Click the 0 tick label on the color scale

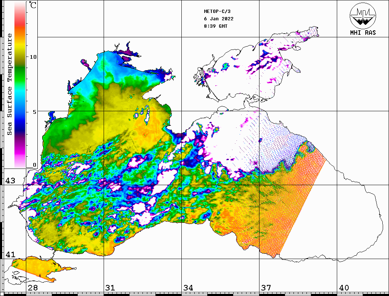[34, 165]
